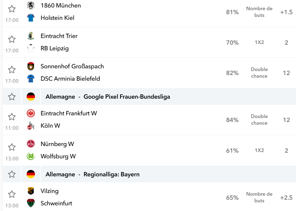Star the Google Pixel Frauen-Bundesliga league
This screenshot has width=296, height=211.
[12, 97]
